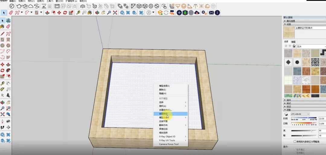This screenshot has height=155, width=326.
Task: Open the V-Ray asset editor icon
Action: [12, 6]
